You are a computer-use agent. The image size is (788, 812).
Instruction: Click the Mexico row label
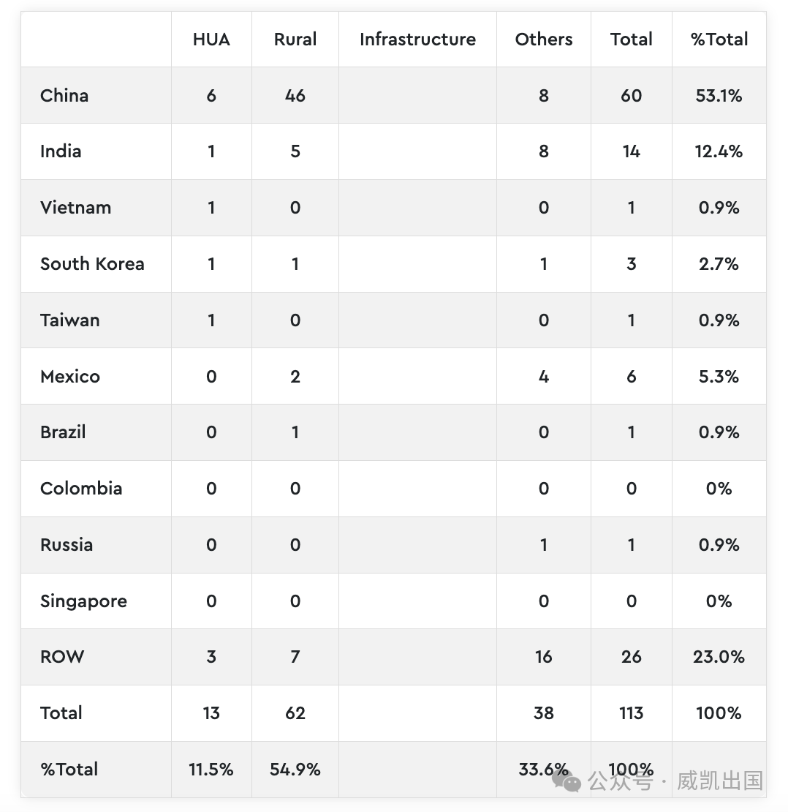coord(70,377)
